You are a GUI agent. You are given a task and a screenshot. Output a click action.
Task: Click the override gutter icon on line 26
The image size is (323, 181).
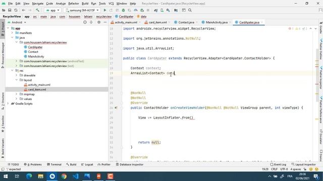(116, 108)
